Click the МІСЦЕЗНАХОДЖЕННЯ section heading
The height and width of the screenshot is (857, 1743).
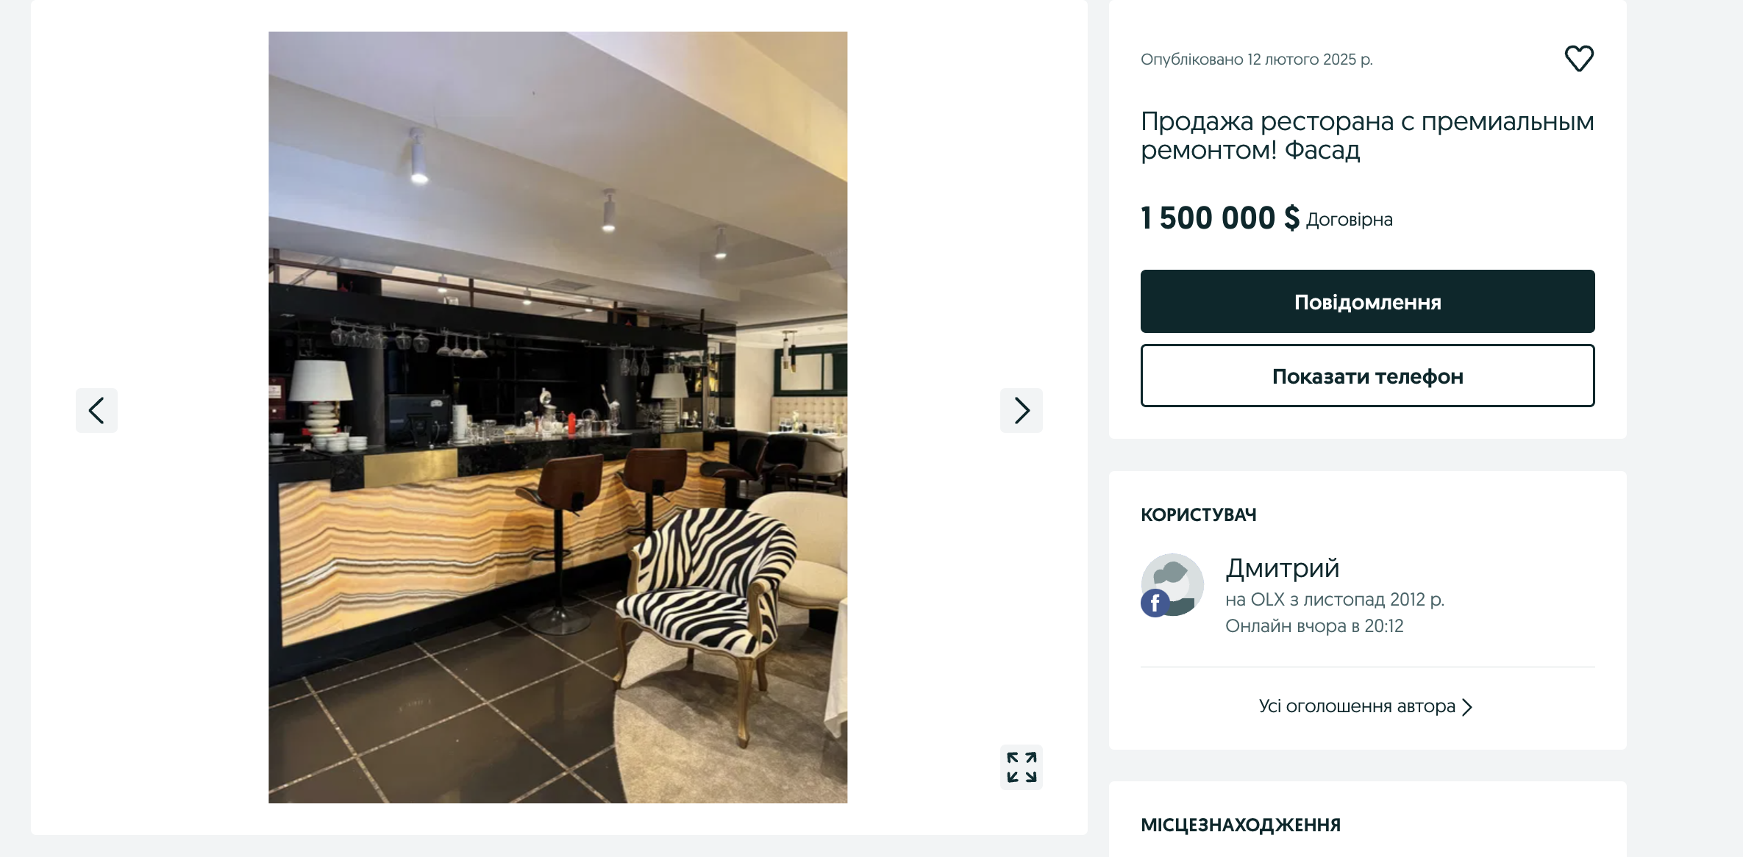(1240, 825)
